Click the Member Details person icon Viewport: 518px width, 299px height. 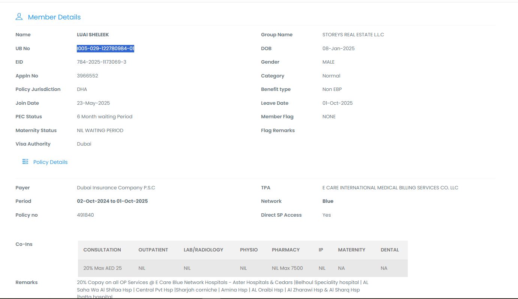point(19,17)
